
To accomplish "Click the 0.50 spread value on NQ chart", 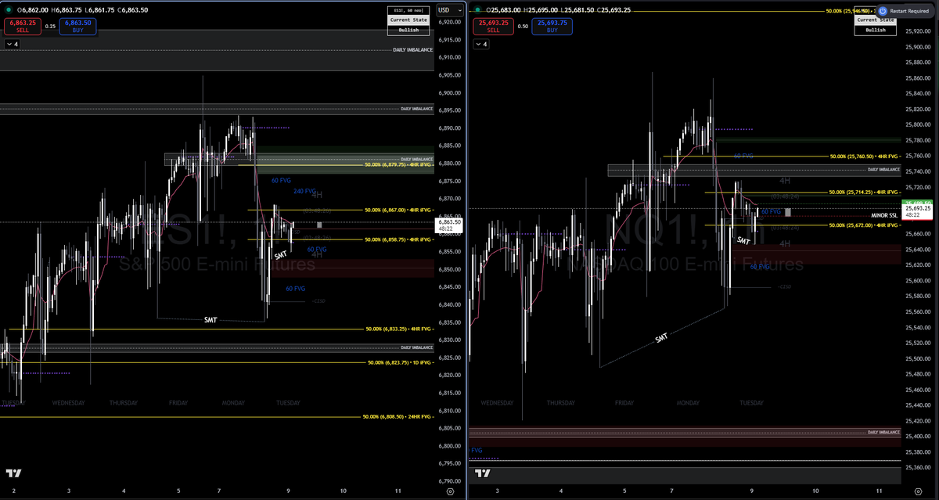I will coord(523,26).
